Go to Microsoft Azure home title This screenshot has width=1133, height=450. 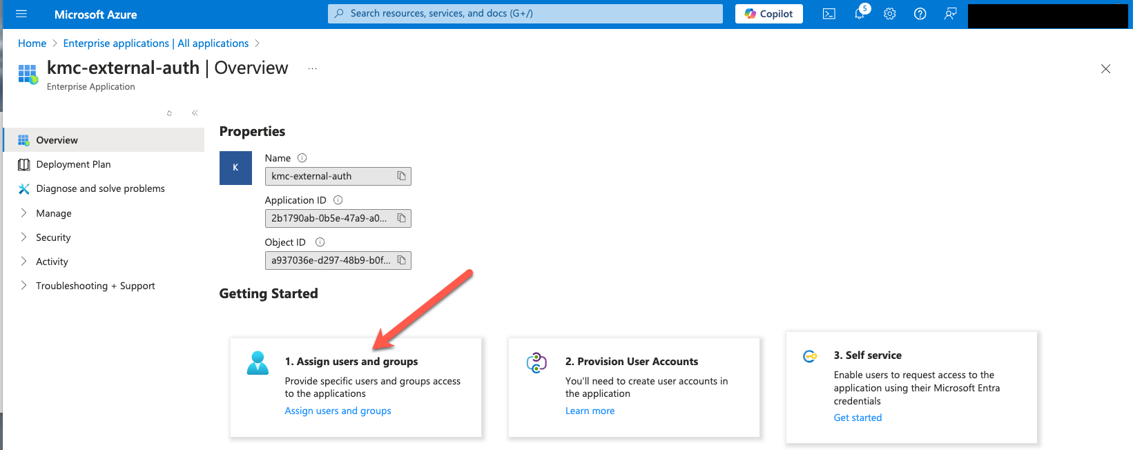pos(95,14)
